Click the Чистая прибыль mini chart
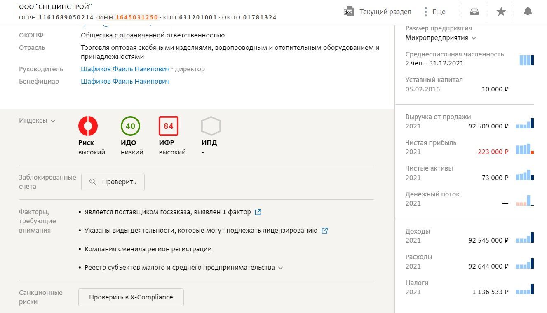Screen dimensions: 547x313 (525, 149)
